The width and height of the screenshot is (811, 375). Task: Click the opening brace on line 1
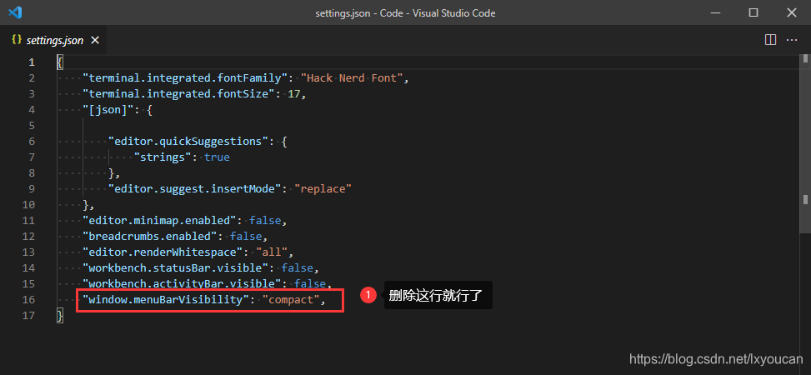pos(60,62)
